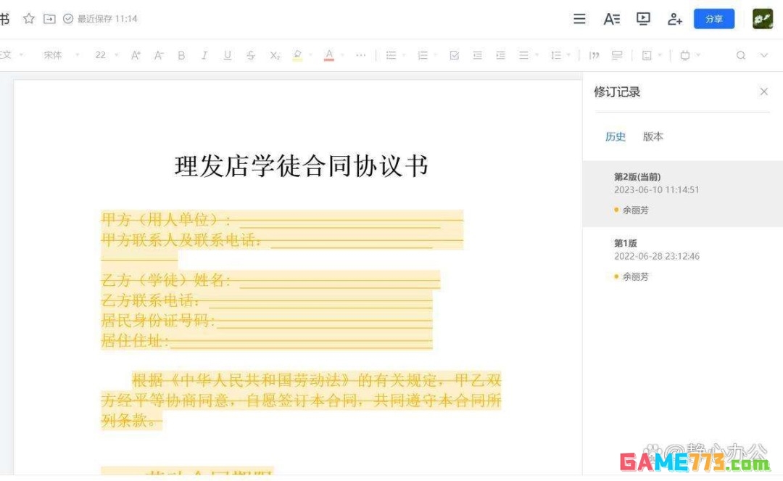Click the 分享 share button
This screenshot has width=783, height=481.
pyautogui.click(x=713, y=19)
